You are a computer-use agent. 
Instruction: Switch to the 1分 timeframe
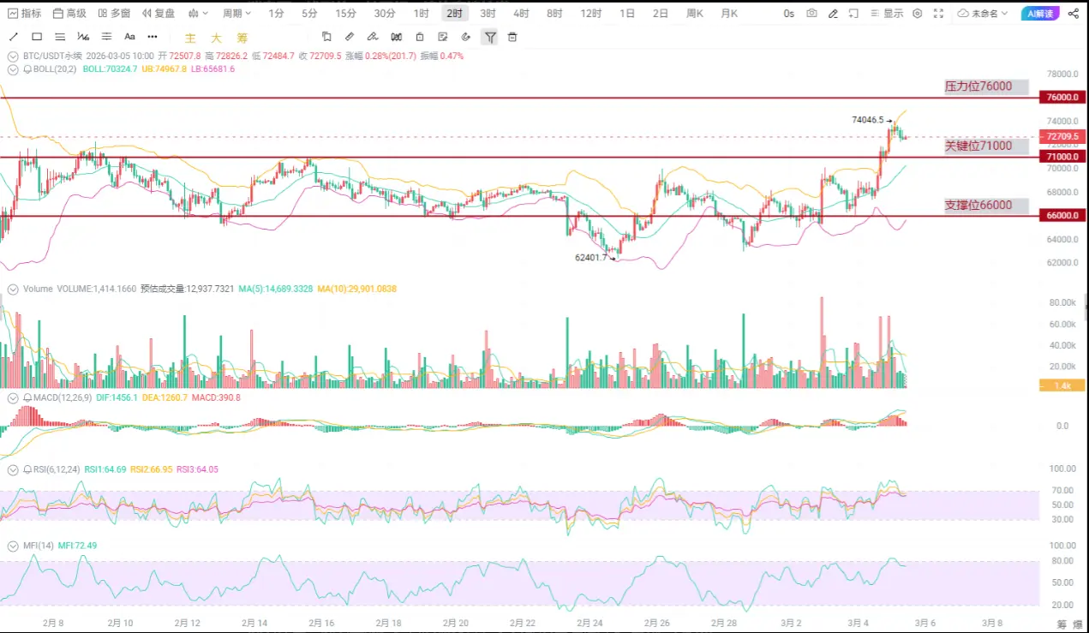tap(277, 14)
